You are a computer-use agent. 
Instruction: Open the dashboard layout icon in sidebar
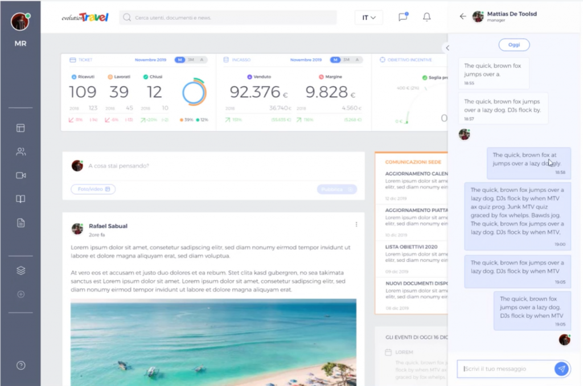pyautogui.click(x=20, y=128)
